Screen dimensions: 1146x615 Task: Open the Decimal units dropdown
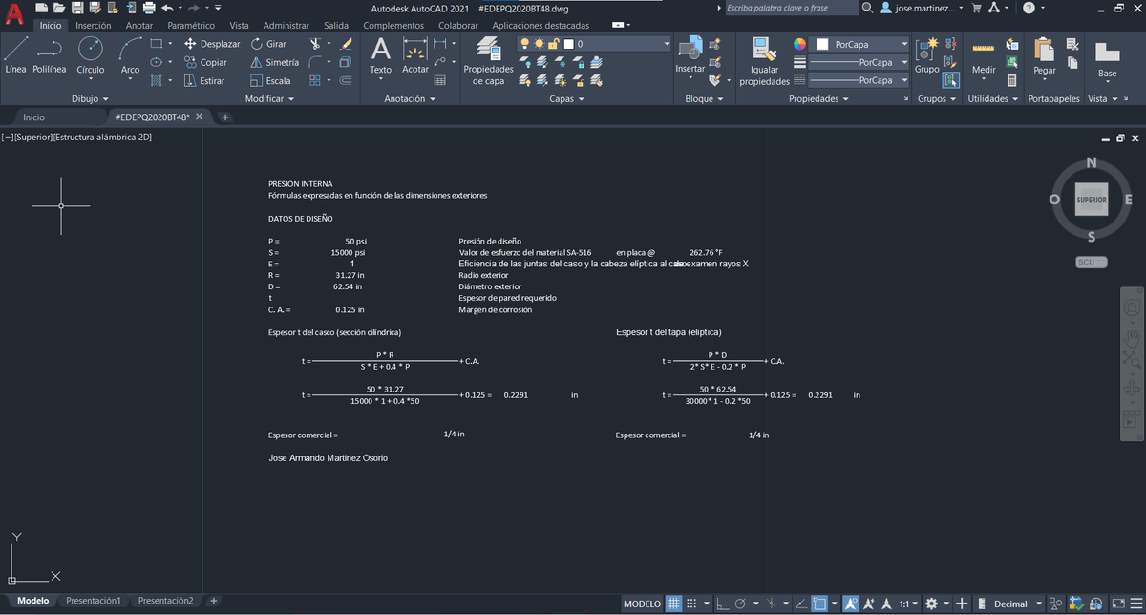click(1017, 604)
